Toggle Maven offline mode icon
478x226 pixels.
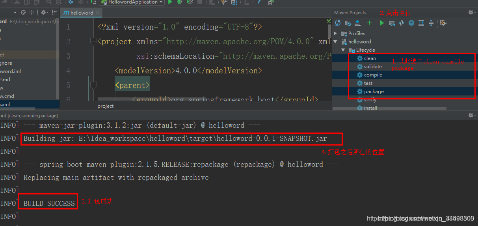coord(402,23)
